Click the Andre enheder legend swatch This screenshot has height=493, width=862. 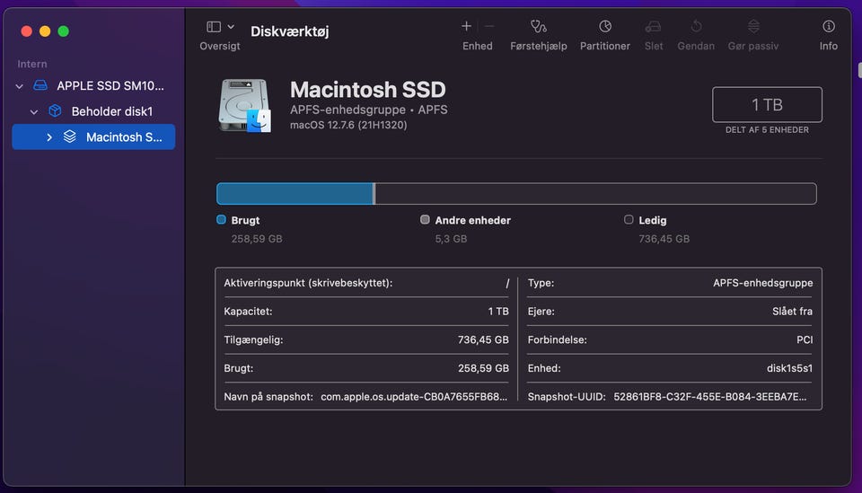coord(425,220)
